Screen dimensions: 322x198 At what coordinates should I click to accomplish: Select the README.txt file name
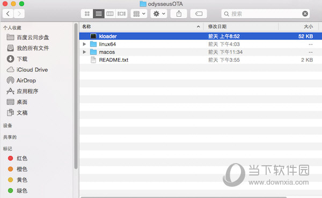click(114, 60)
